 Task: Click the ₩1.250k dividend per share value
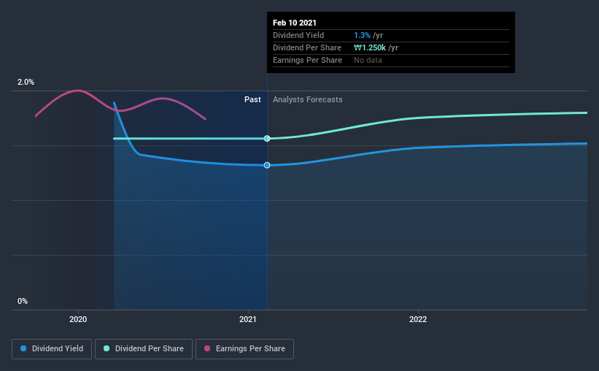point(370,47)
